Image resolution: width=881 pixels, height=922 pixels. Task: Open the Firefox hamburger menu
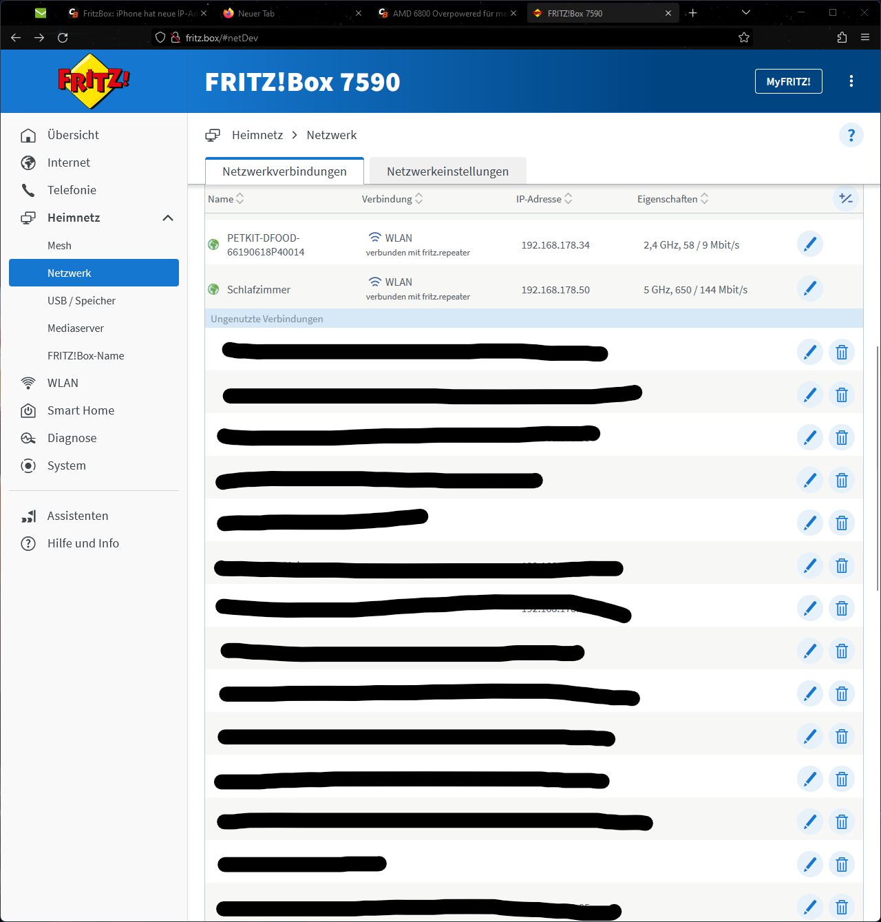point(865,38)
